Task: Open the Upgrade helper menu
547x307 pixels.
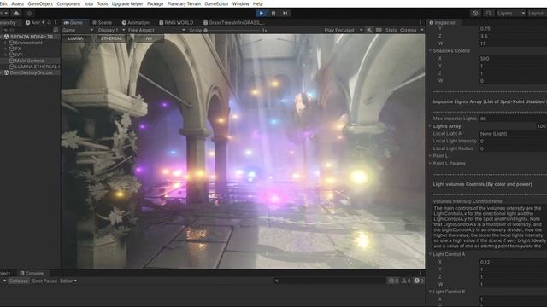Action: pos(127,3)
